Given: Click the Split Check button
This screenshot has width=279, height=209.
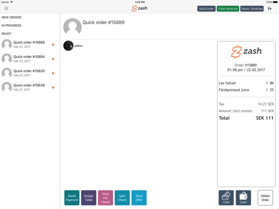Looking at the screenshot, I should click(122, 197).
